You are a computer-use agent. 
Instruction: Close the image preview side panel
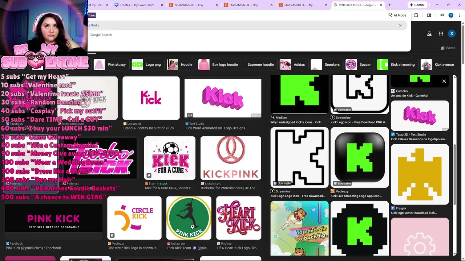tap(444, 81)
